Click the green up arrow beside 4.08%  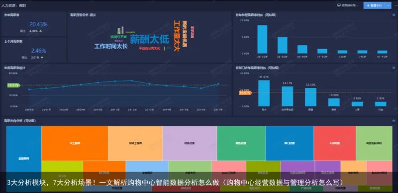tap(41, 31)
